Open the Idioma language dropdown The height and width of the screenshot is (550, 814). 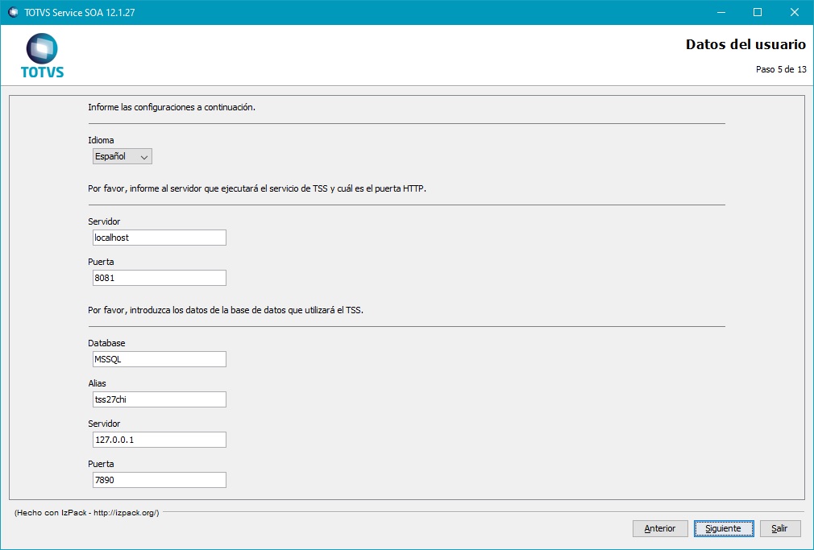(122, 156)
